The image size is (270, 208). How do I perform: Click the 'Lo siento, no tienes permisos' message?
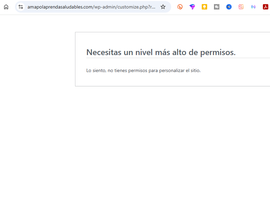(x=143, y=71)
